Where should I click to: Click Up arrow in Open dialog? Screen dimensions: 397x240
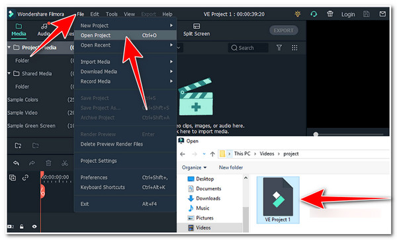coord(212,154)
